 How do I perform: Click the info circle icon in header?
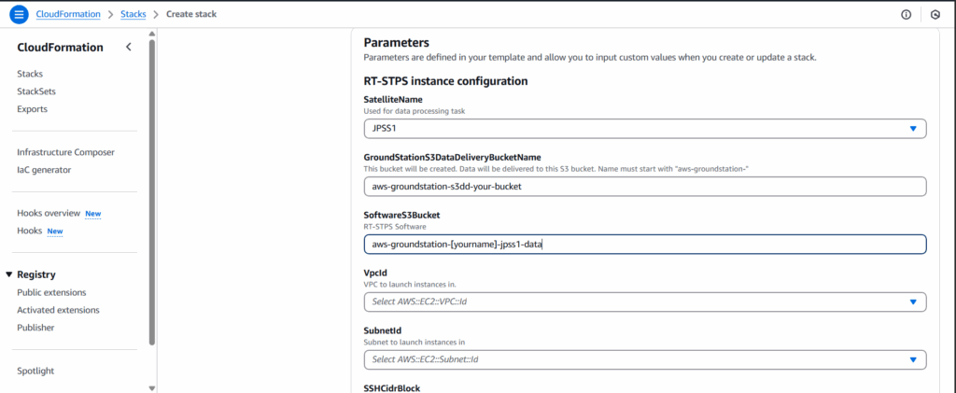(906, 15)
